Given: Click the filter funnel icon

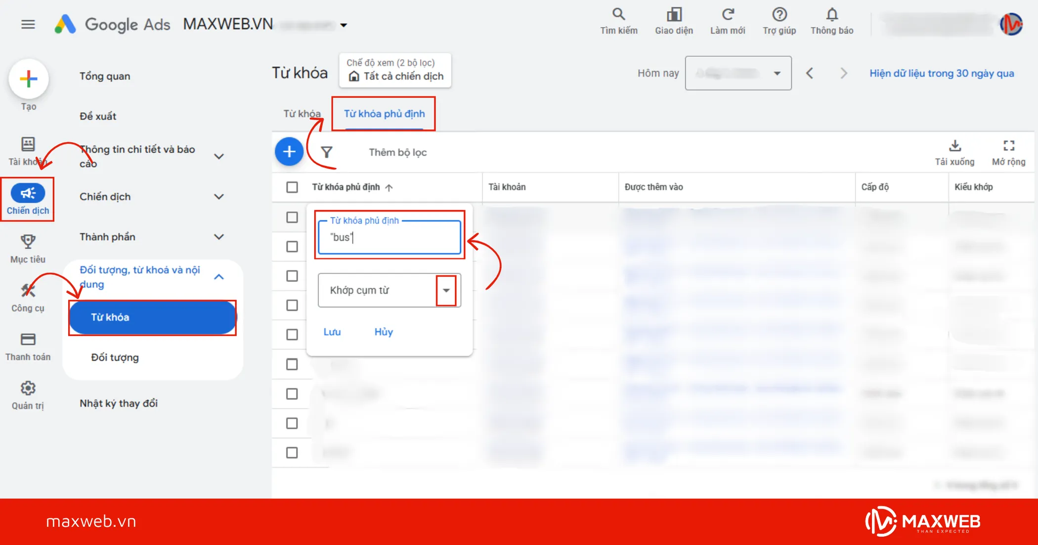Looking at the screenshot, I should pyautogui.click(x=327, y=152).
